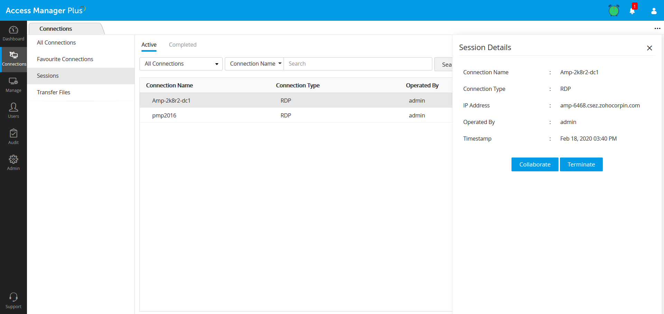The image size is (664, 314).
Task: Open the Audit section
Action: tap(13, 136)
